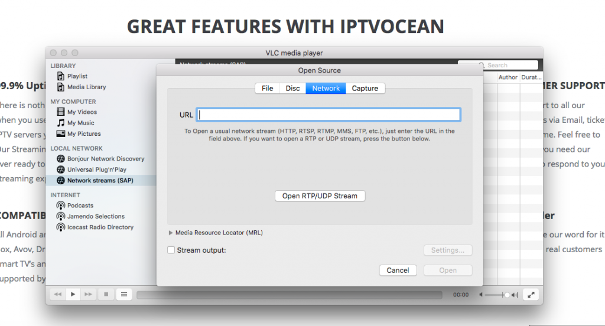
Task: Focus the URL input field
Action: 328,115
